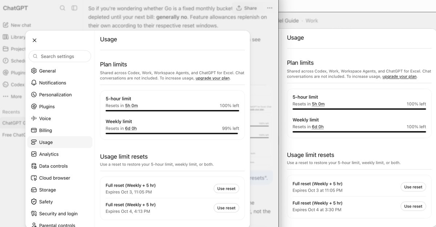Open the Projects folder icon in sidebar
This screenshot has width=436, height=227.
pos(5,49)
